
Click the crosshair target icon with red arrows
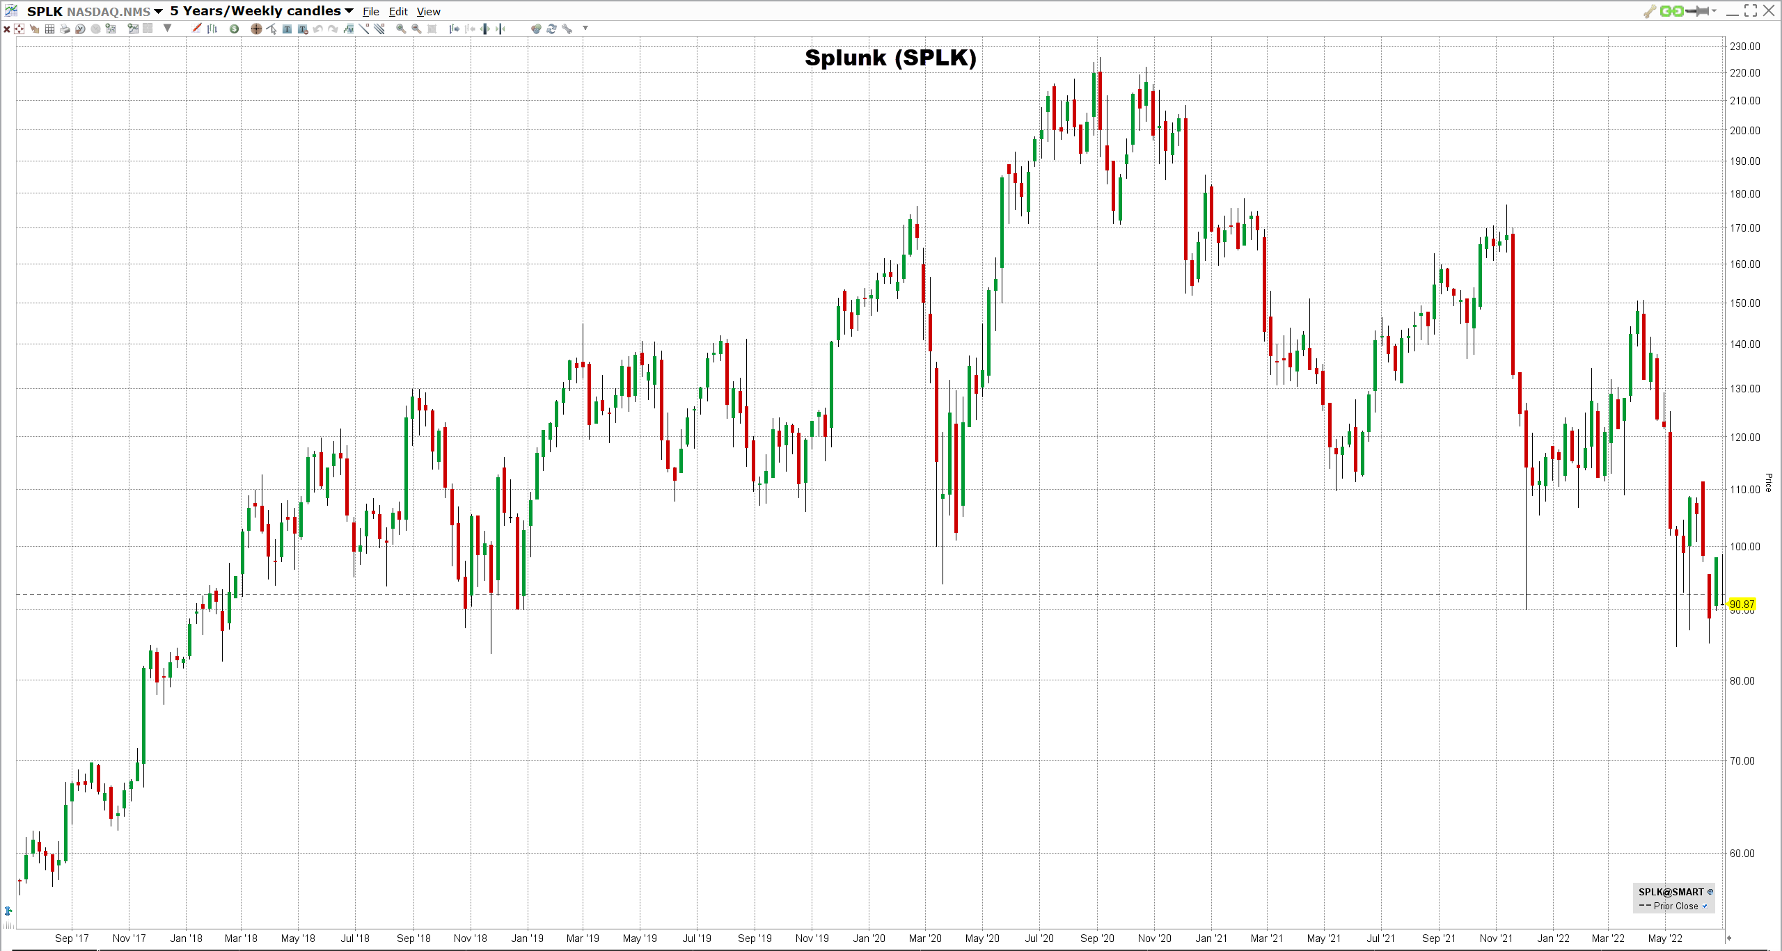click(x=19, y=29)
